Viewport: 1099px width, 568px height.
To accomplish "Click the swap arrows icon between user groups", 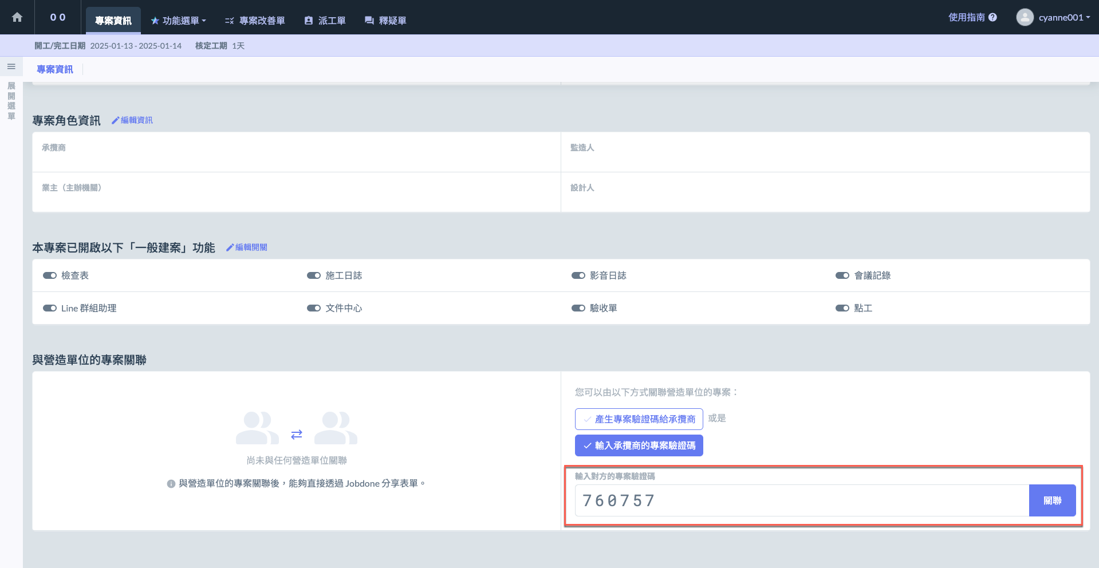I will (296, 435).
